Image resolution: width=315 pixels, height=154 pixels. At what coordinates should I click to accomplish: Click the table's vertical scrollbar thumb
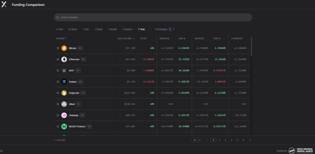tap(251, 46)
